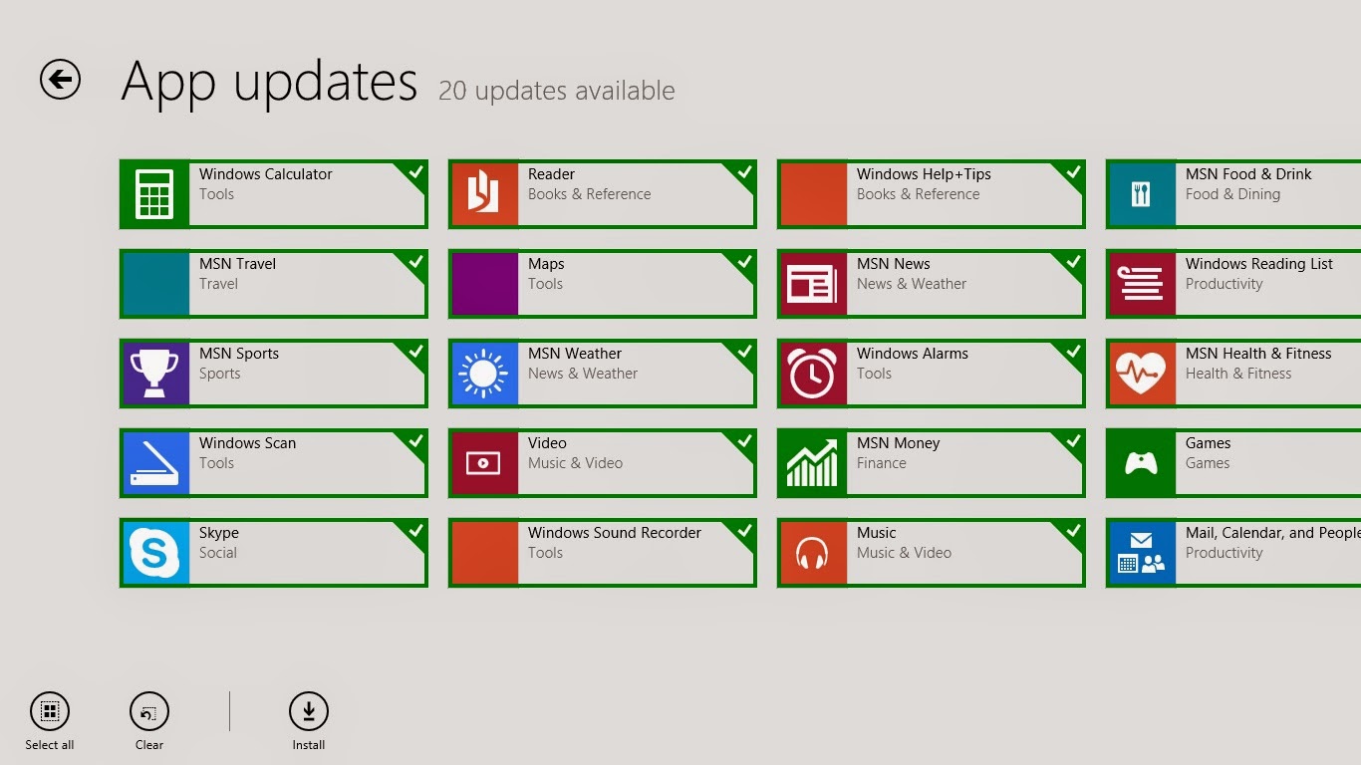Click the Maps purple tile icon
The width and height of the screenshot is (1361, 765).
[x=484, y=284]
